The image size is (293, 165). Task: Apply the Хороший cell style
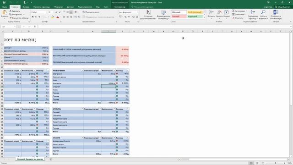(195, 16)
